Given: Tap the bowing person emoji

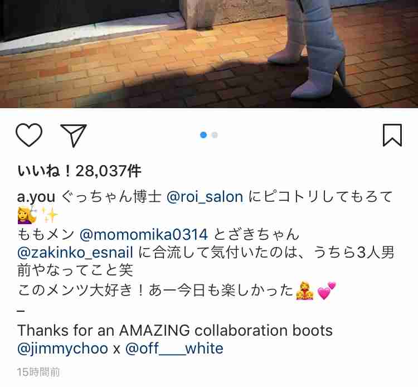Looking at the screenshot, I should [x=305, y=291].
